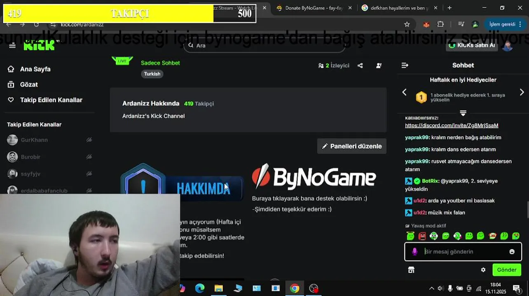Insert the heart-eyes emote
This screenshot has height=296, width=529.
(516, 236)
